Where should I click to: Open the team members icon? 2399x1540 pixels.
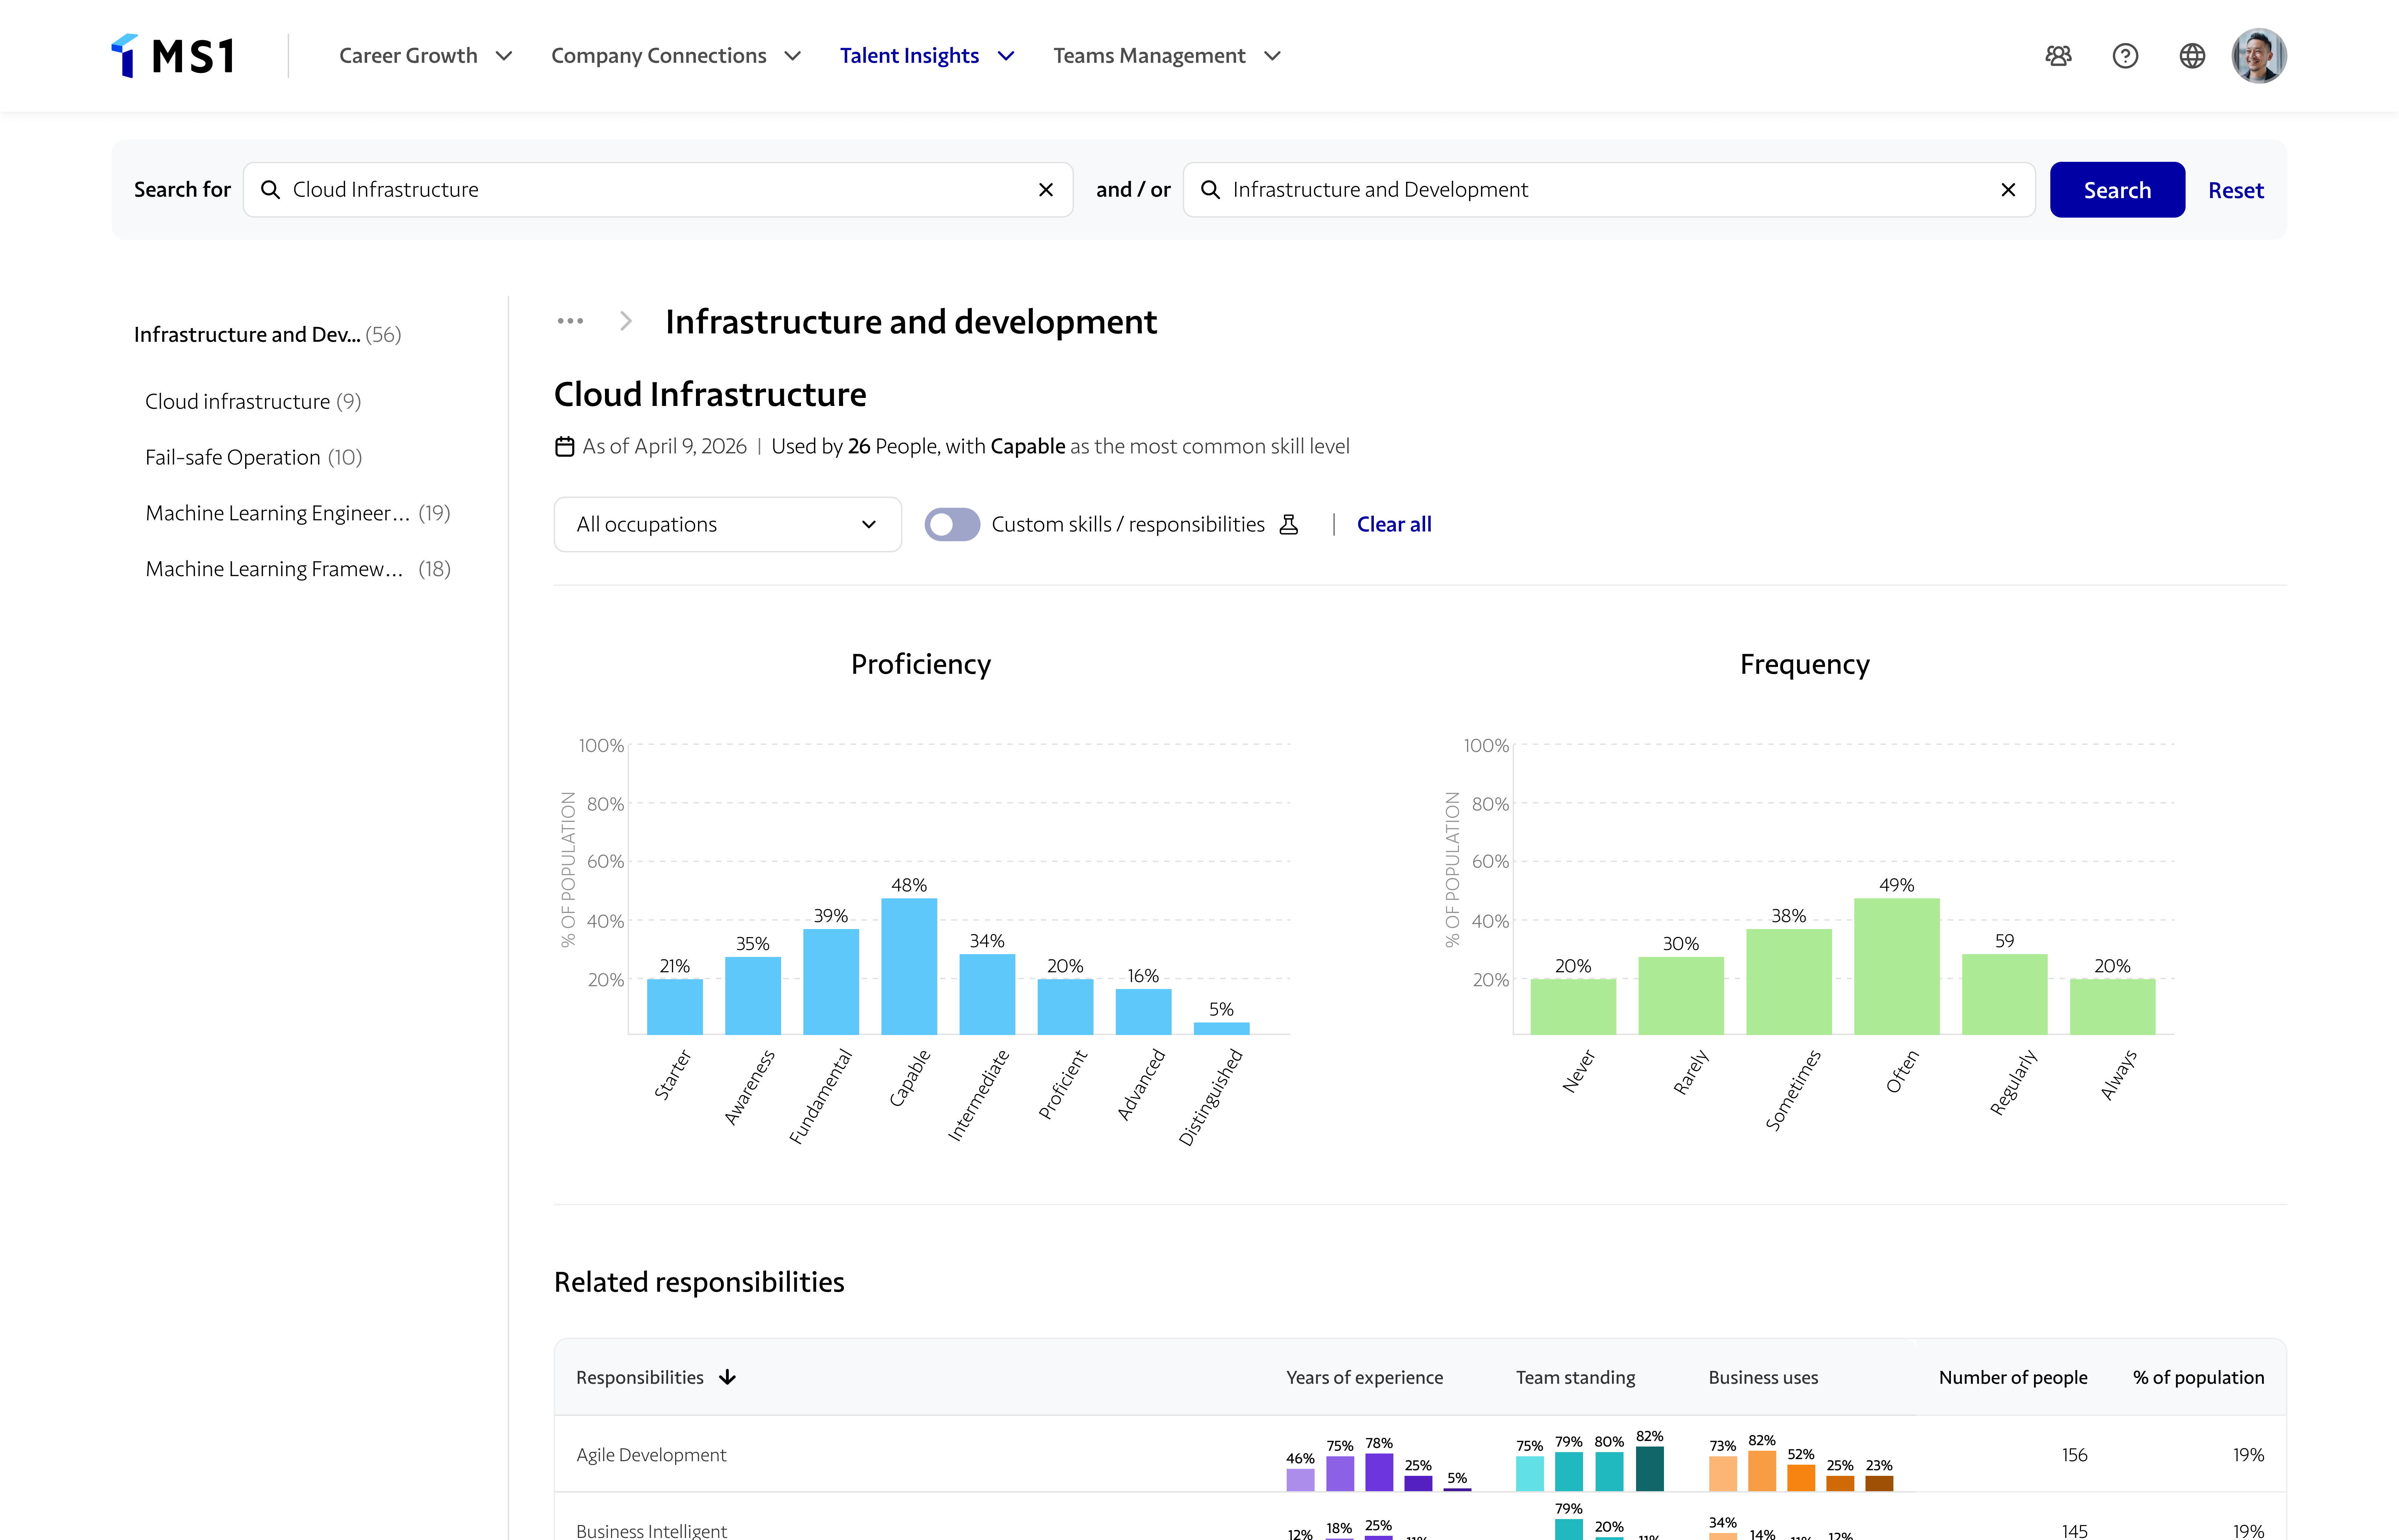click(x=2058, y=56)
